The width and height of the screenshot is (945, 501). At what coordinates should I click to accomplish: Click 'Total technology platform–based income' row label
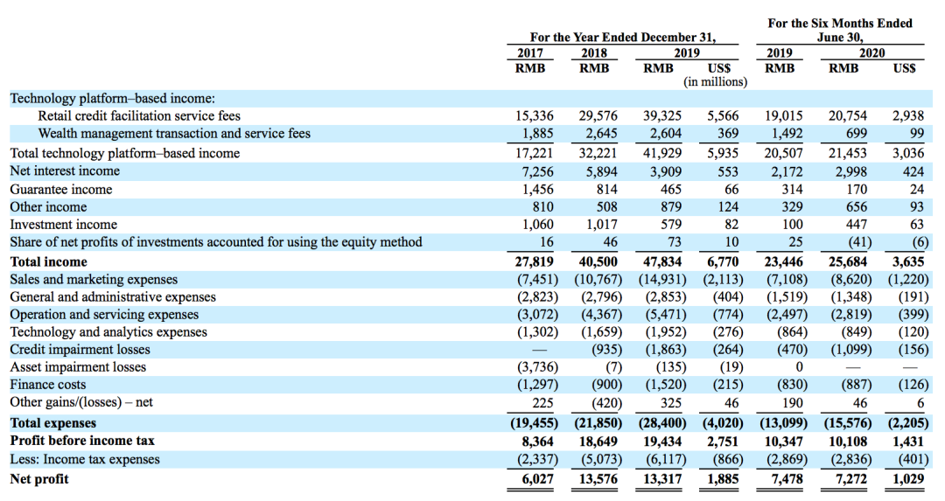point(125,153)
